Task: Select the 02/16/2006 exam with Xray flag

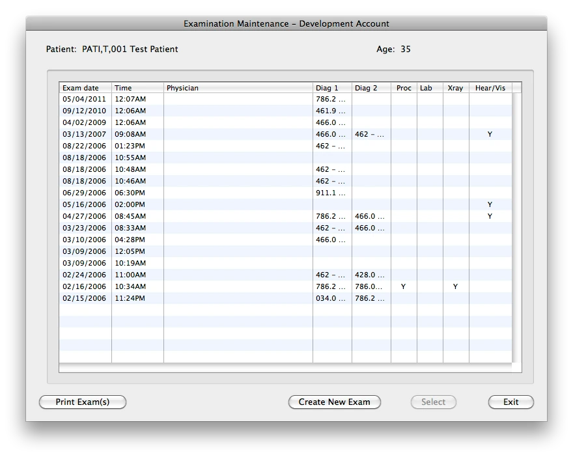Action: click(195, 286)
